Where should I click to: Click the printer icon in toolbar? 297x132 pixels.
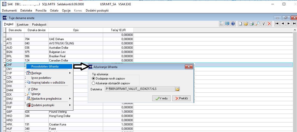[252, 24]
